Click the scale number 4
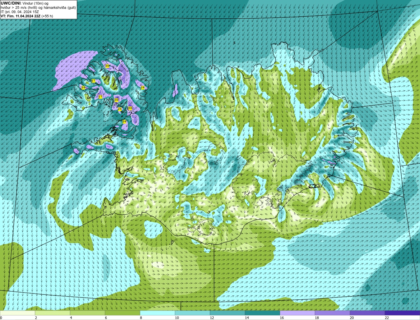Screen dimensions: 420x320 pos(71,318)
